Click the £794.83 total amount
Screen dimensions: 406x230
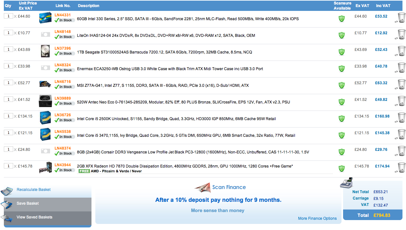coord(382,215)
